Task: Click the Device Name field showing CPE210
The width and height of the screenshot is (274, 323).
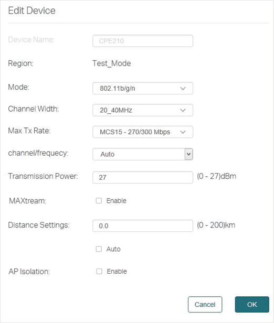Action: pyautogui.click(x=143, y=41)
